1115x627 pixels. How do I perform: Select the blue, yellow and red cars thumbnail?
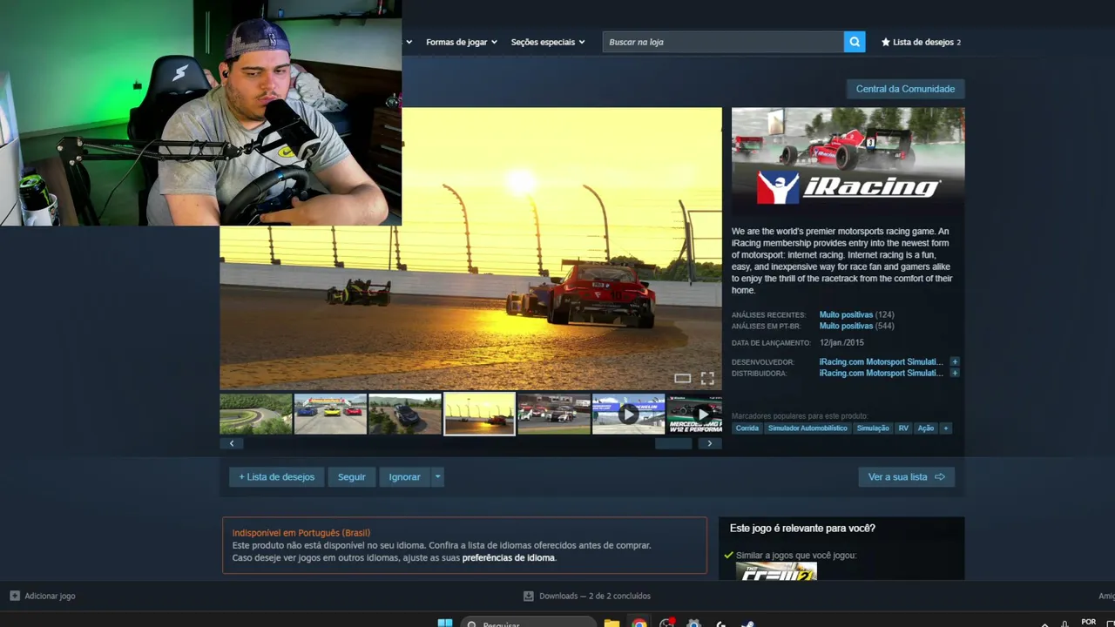click(330, 414)
